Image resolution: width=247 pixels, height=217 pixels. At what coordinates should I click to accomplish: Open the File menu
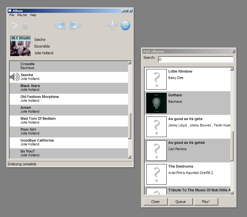click(12, 15)
